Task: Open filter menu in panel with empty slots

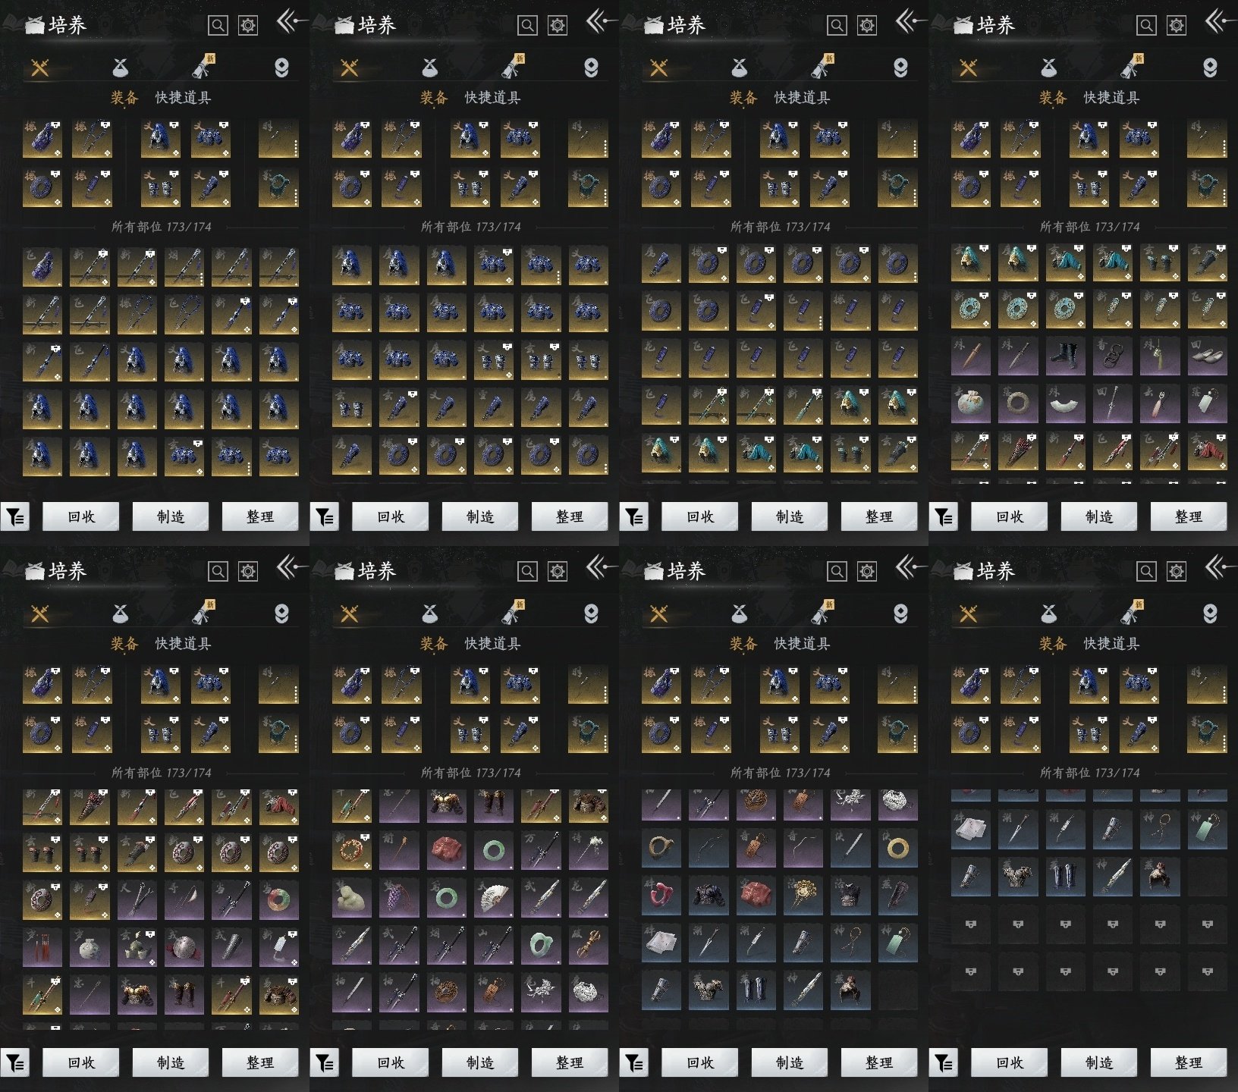Action: pyautogui.click(x=944, y=1063)
